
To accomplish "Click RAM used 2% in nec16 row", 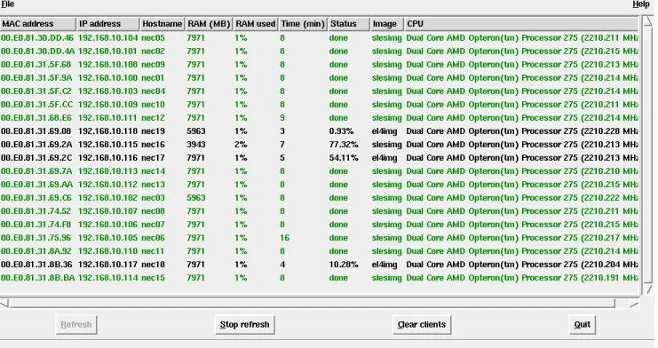I will (x=241, y=145).
